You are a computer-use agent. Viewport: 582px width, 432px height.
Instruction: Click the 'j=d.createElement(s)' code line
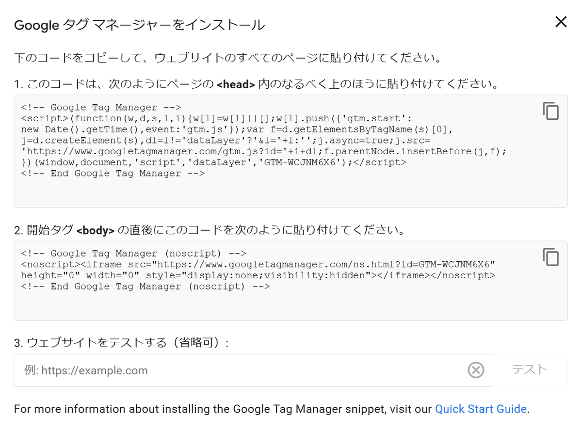click(226, 141)
